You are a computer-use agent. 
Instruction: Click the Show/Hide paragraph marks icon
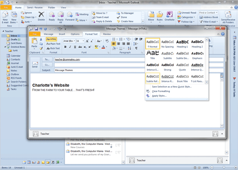pyautogui.click(x=136, y=48)
